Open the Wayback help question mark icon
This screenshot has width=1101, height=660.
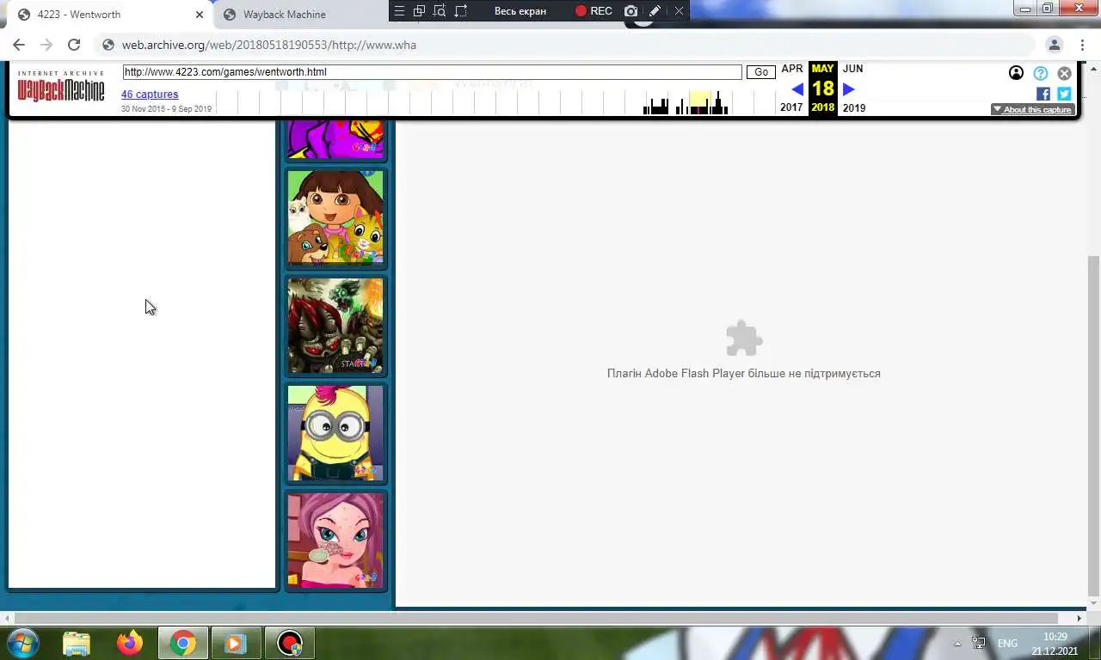tap(1041, 73)
